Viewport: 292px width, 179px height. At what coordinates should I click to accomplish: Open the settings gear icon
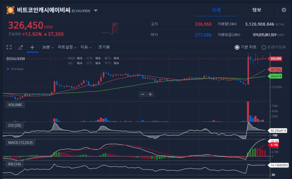tap(284, 10)
